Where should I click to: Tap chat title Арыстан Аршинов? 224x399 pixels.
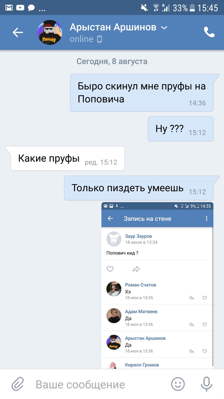[113, 27]
